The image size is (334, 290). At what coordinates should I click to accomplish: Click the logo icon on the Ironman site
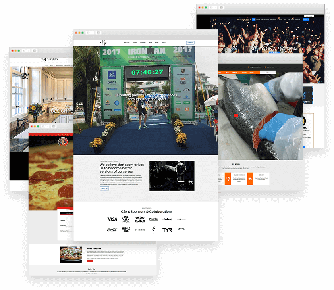103,42
